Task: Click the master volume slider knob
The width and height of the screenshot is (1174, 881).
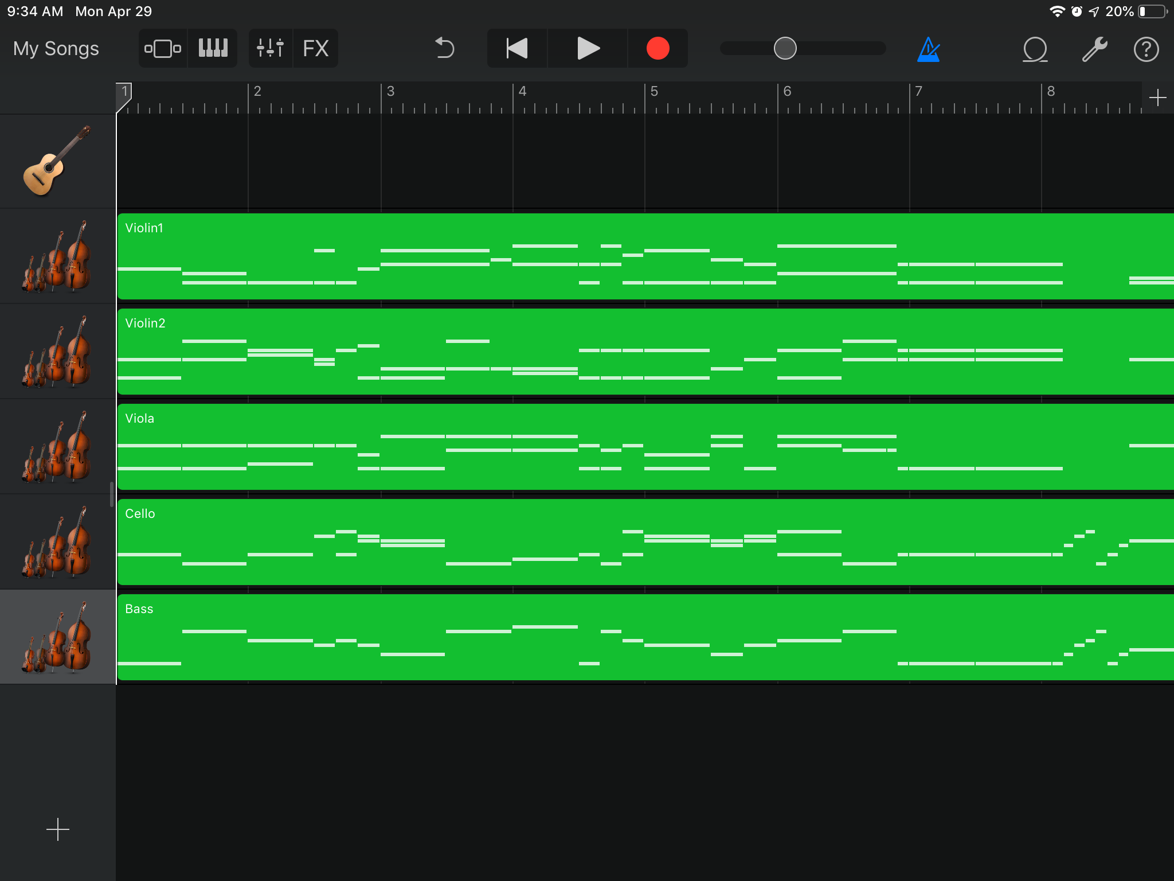Action: coord(785,48)
